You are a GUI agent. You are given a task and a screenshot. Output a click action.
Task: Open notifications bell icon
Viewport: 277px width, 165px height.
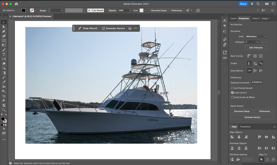click(x=252, y=4)
